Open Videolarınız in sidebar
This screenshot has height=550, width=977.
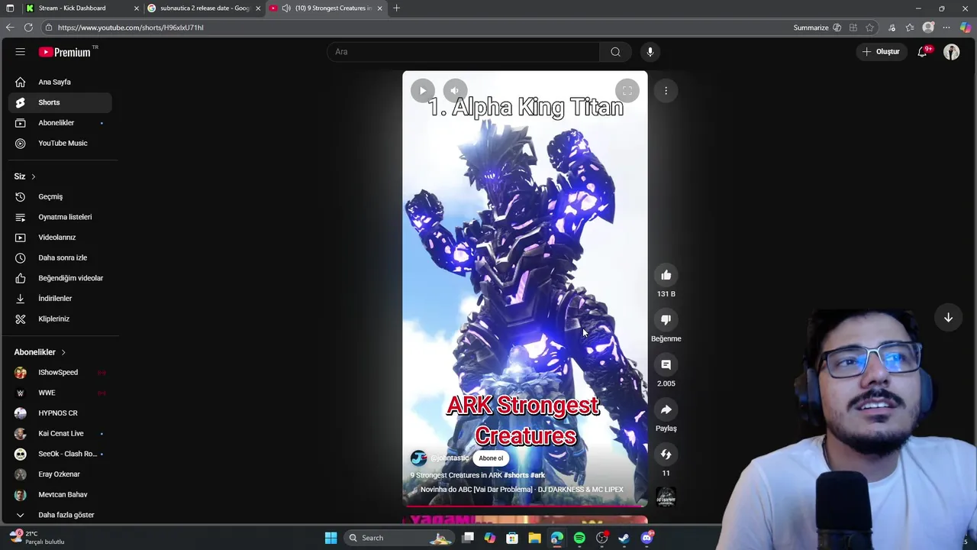60,238
